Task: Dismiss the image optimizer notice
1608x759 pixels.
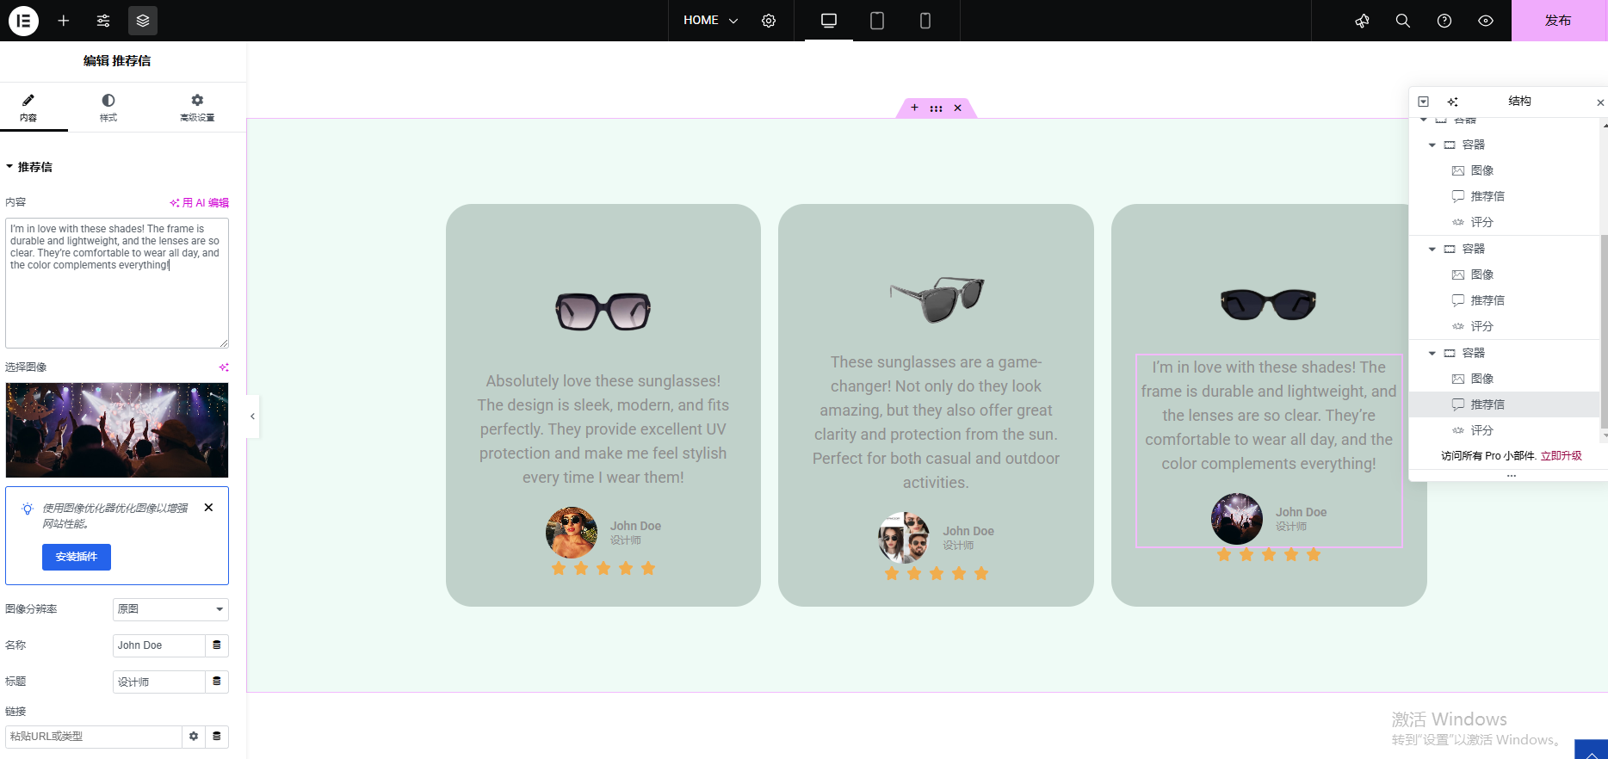Action: (208, 508)
